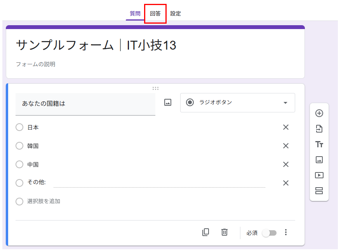Select the 韓国 radio button option

click(19, 146)
